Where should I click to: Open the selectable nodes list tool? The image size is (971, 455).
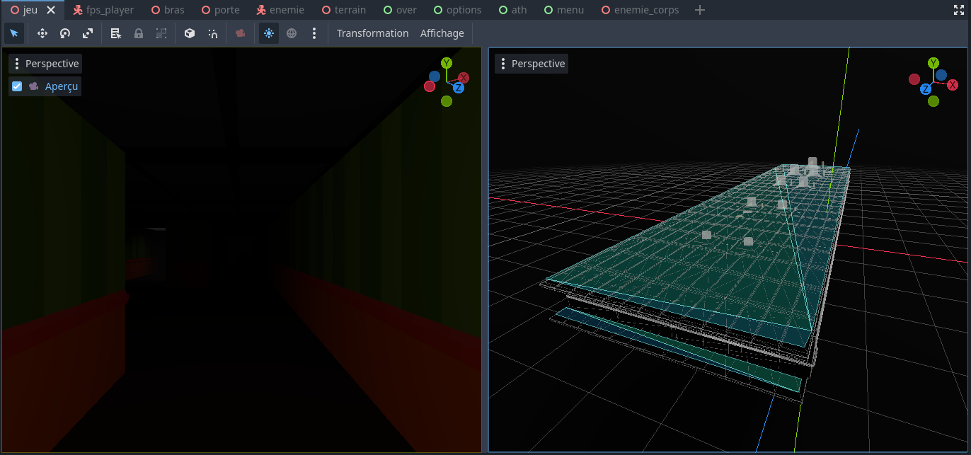[116, 33]
